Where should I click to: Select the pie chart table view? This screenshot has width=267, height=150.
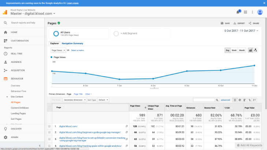[240, 100]
